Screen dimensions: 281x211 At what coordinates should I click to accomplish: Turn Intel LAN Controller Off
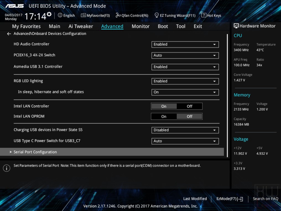[189, 106]
